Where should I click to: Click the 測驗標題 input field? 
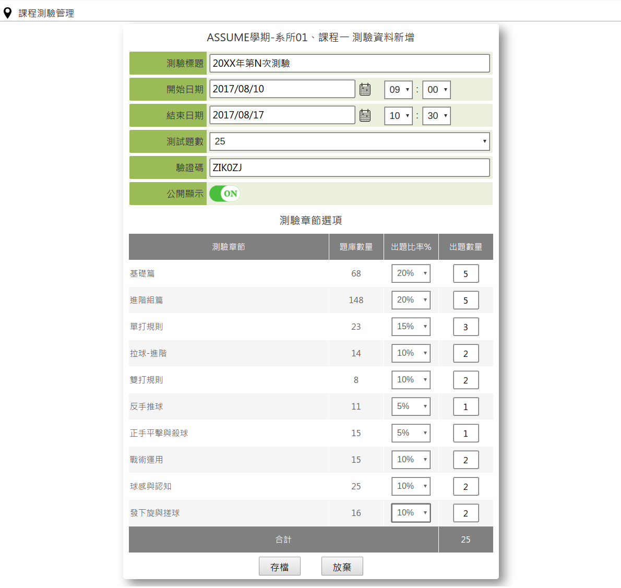(349, 63)
